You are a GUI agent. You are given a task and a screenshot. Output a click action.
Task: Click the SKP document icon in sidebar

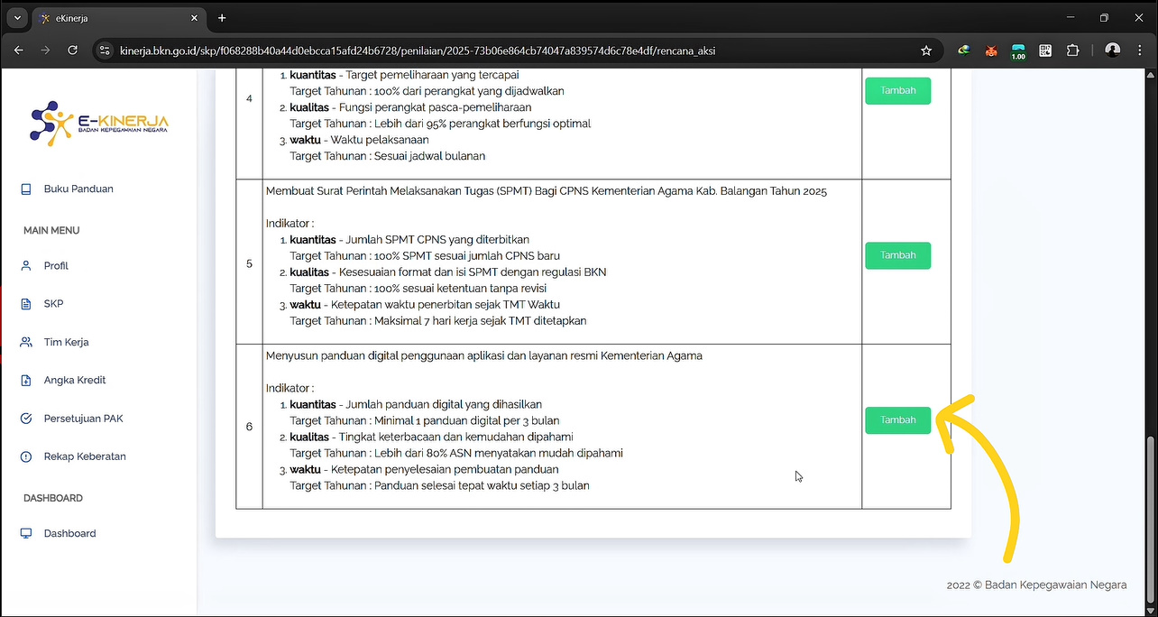point(26,304)
